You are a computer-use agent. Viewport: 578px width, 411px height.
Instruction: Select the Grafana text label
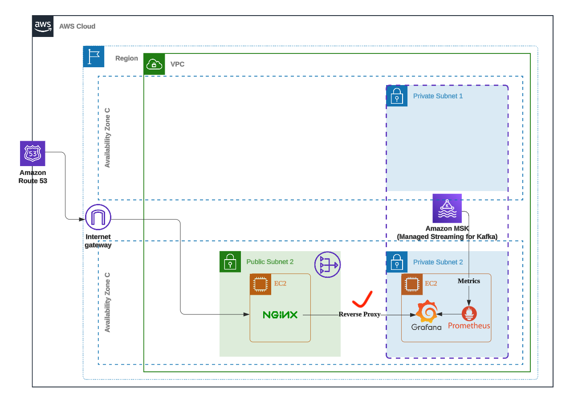427,327
